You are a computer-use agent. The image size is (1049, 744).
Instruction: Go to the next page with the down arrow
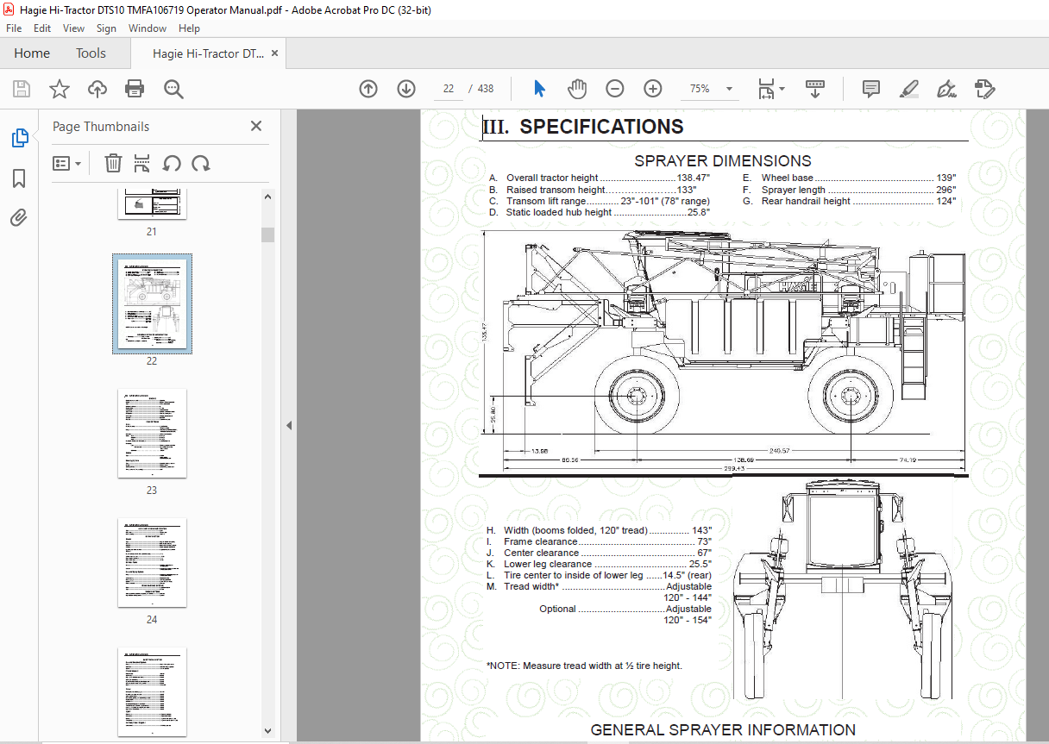click(406, 89)
